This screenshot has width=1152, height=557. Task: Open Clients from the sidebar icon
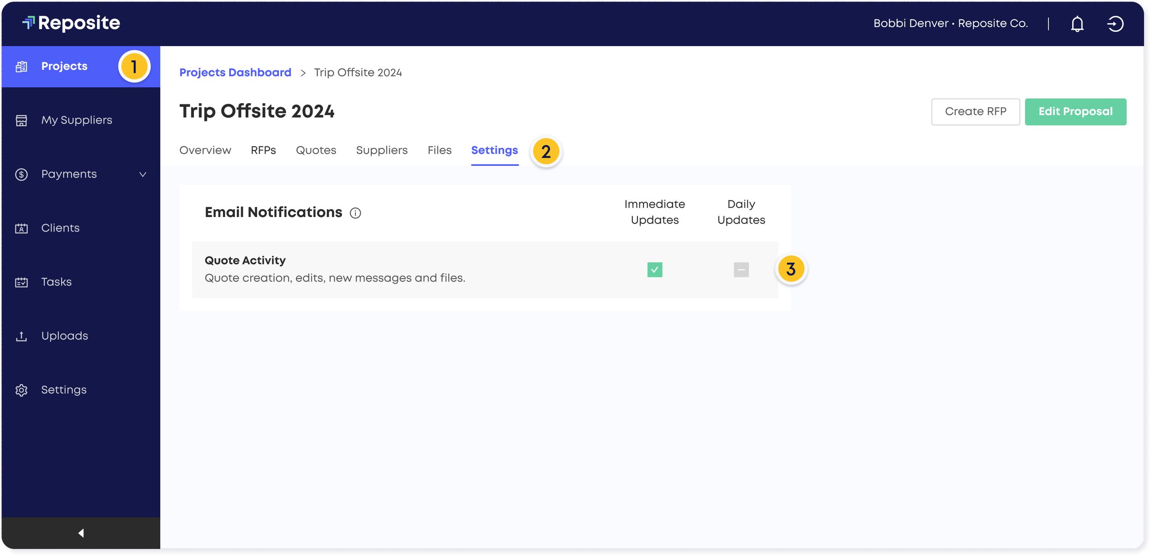tap(22, 228)
